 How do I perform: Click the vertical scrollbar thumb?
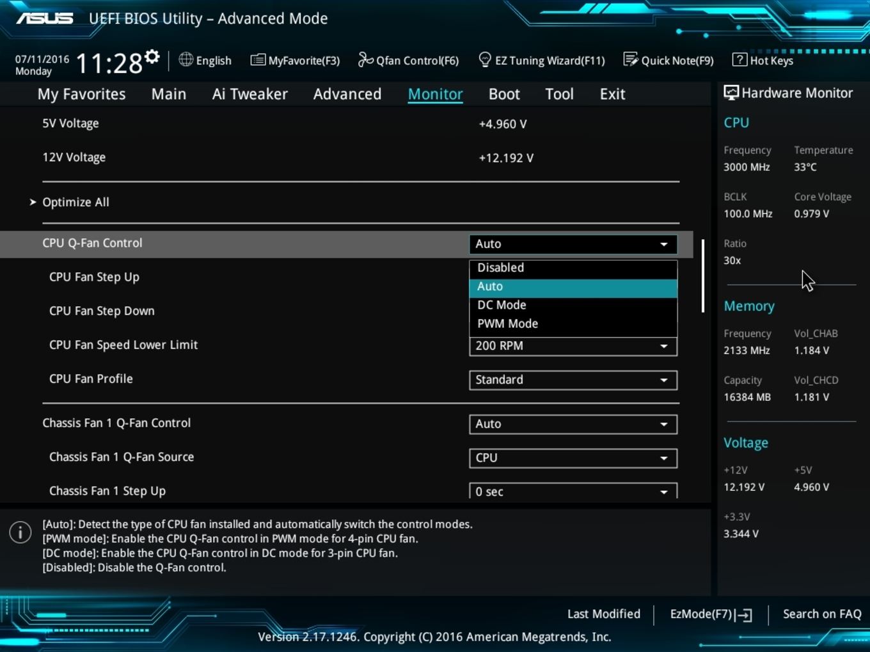pos(702,276)
